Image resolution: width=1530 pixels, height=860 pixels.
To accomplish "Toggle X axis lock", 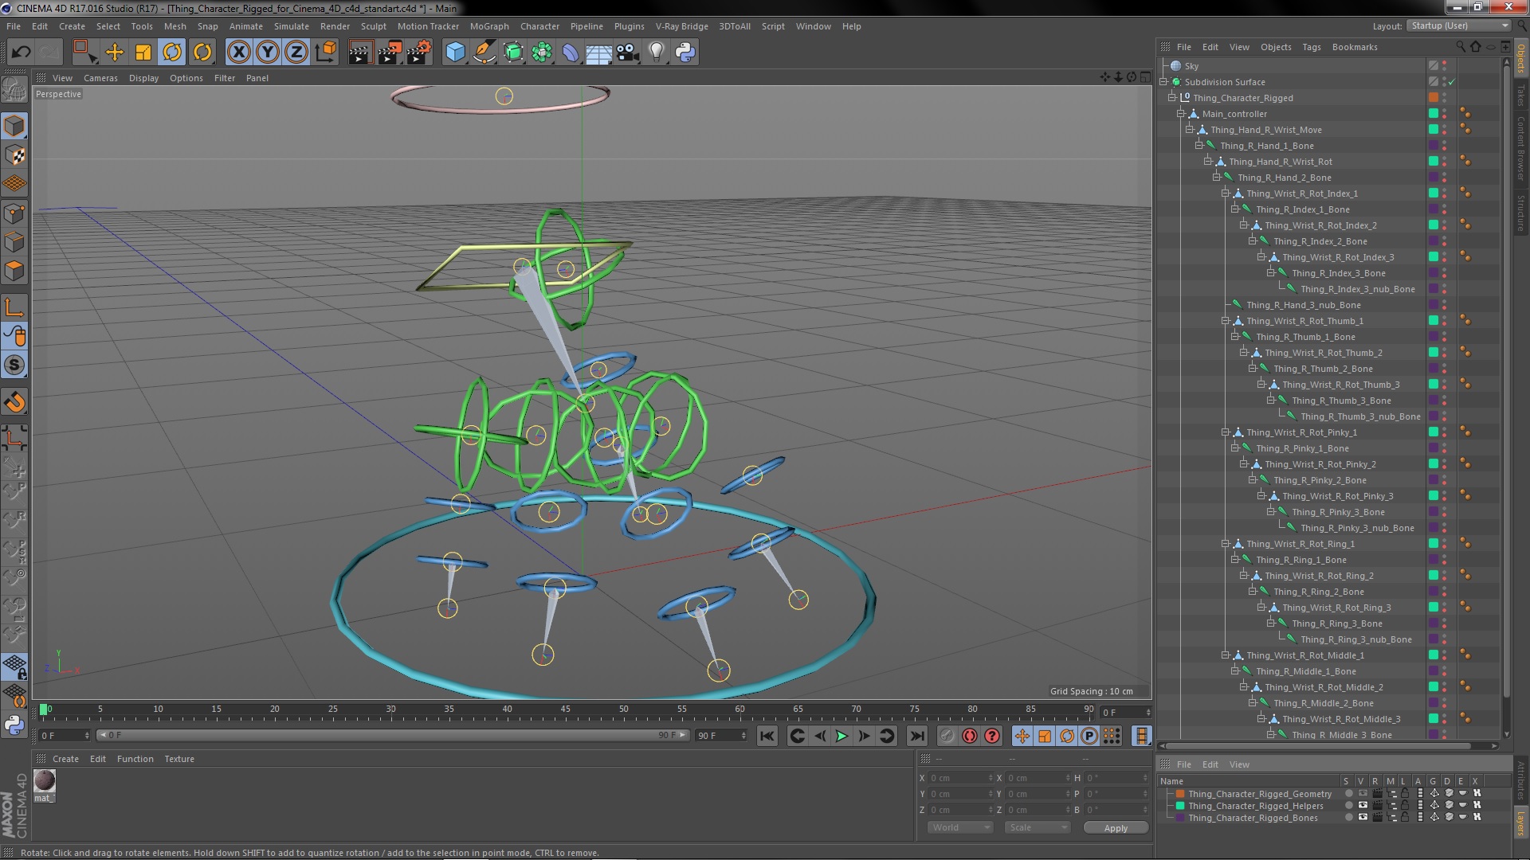I will [238, 53].
